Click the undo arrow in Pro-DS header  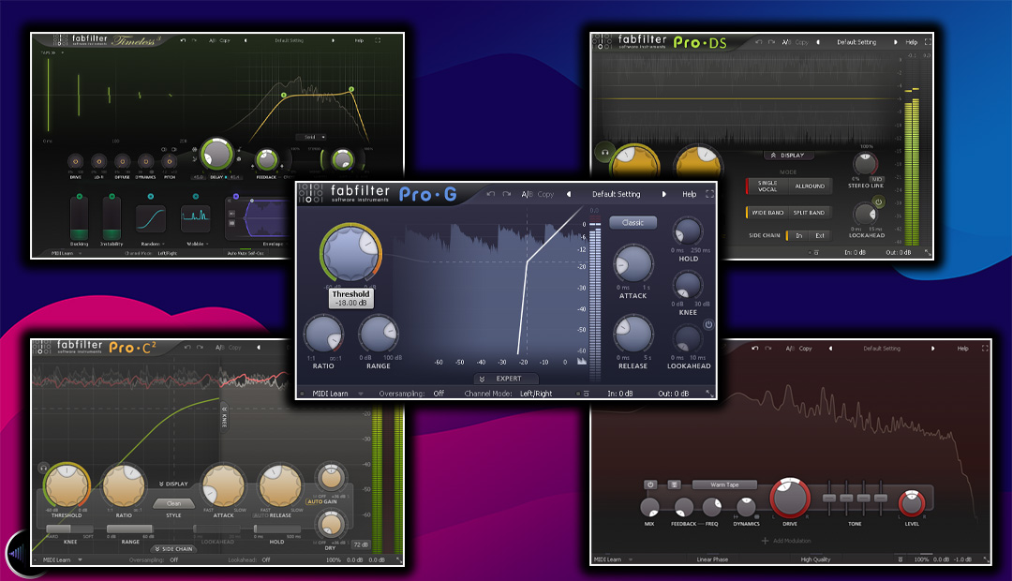(758, 42)
